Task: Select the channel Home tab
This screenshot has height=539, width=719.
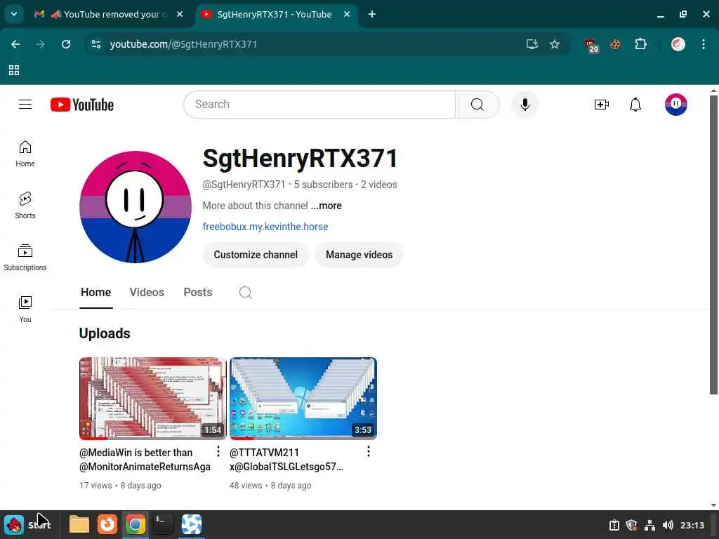Action: tap(95, 293)
